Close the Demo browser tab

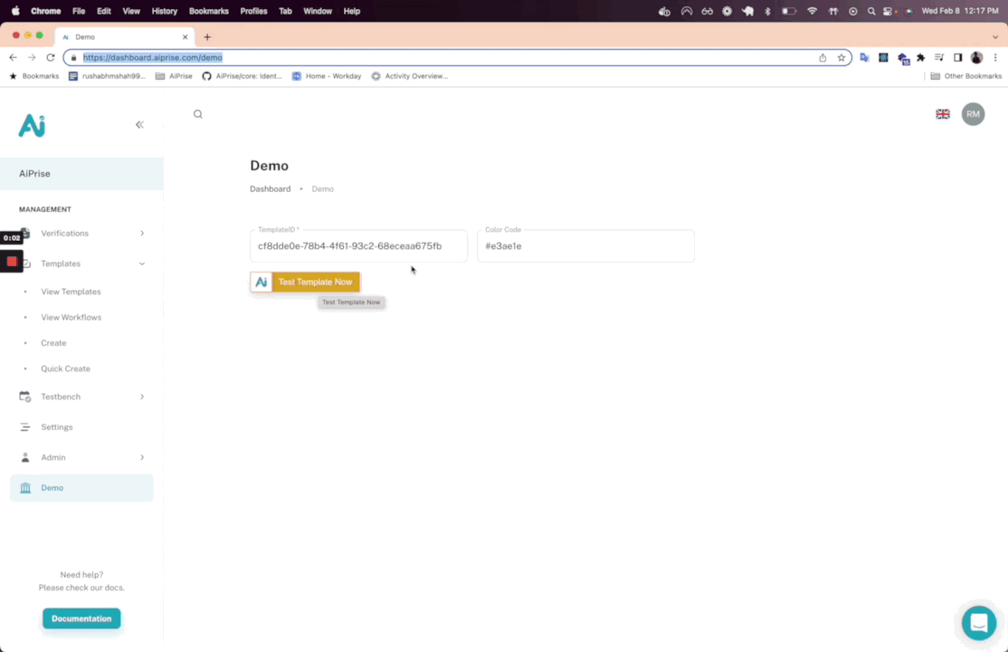click(185, 37)
